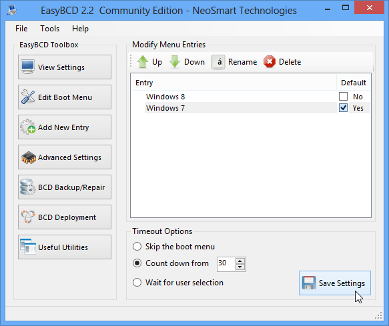Screen dimensions: 389x326
Task: Click the red Delete icon
Action: [270, 62]
